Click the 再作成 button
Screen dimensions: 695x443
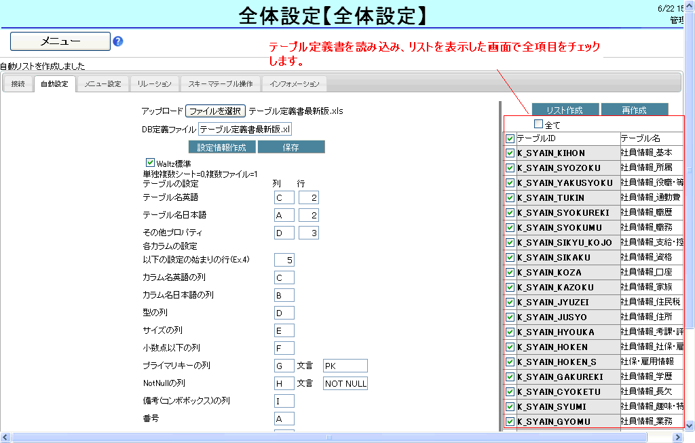[634, 110]
